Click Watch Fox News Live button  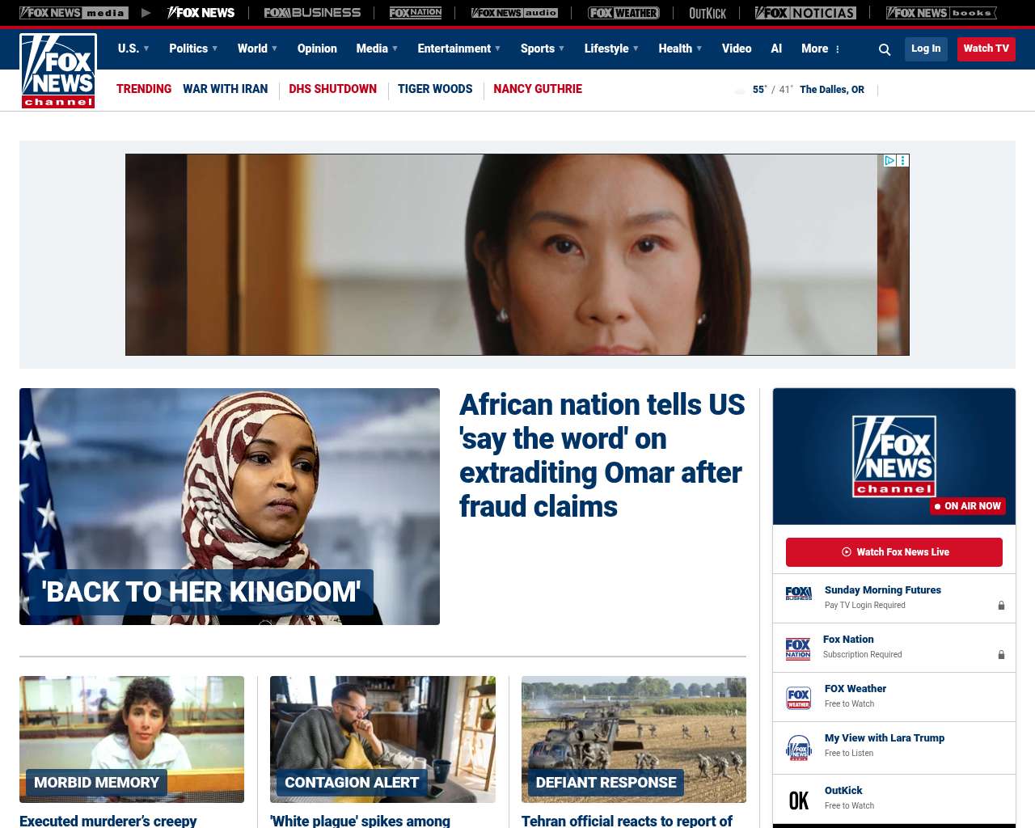pyautogui.click(x=894, y=552)
